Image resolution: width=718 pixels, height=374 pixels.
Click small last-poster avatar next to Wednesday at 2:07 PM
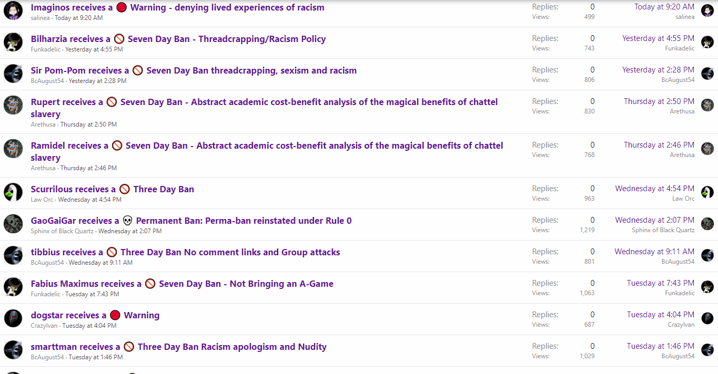pyautogui.click(x=707, y=224)
